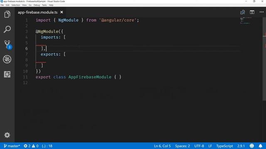266x149 pixels.
Task: Change language mode TypeScript
Action: [x=224, y=146]
